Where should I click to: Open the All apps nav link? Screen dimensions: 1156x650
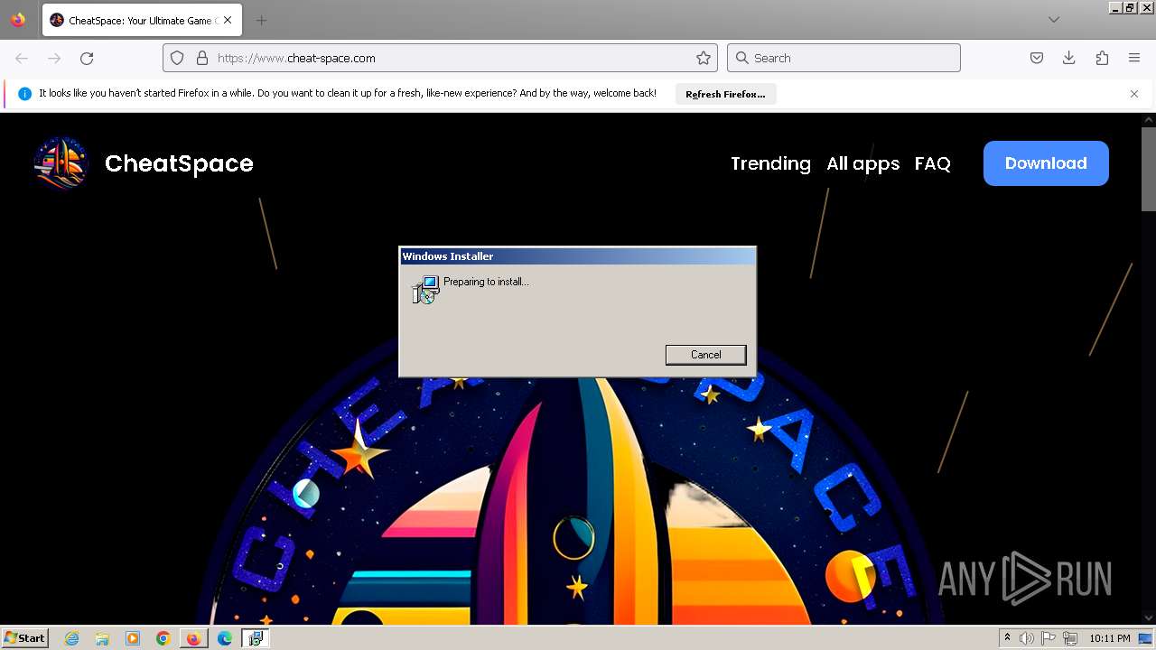click(862, 163)
